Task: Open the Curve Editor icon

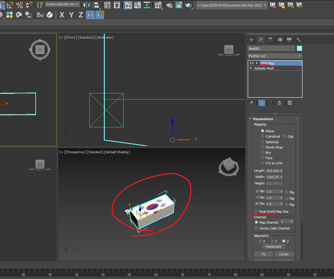Action: pyautogui.click(x=137, y=5)
